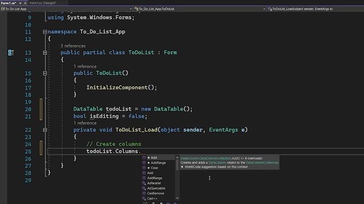Click the method icon beside CanRemove
Screen dimensions: 364x204
click(x=144, y=193)
